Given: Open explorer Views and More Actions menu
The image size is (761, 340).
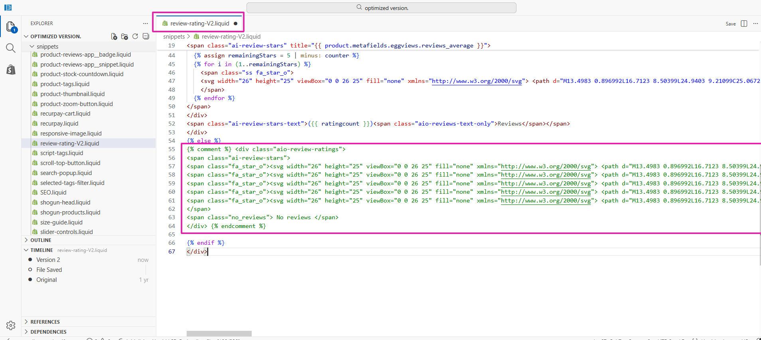Looking at the screenshot, I should tap(146, 24).
